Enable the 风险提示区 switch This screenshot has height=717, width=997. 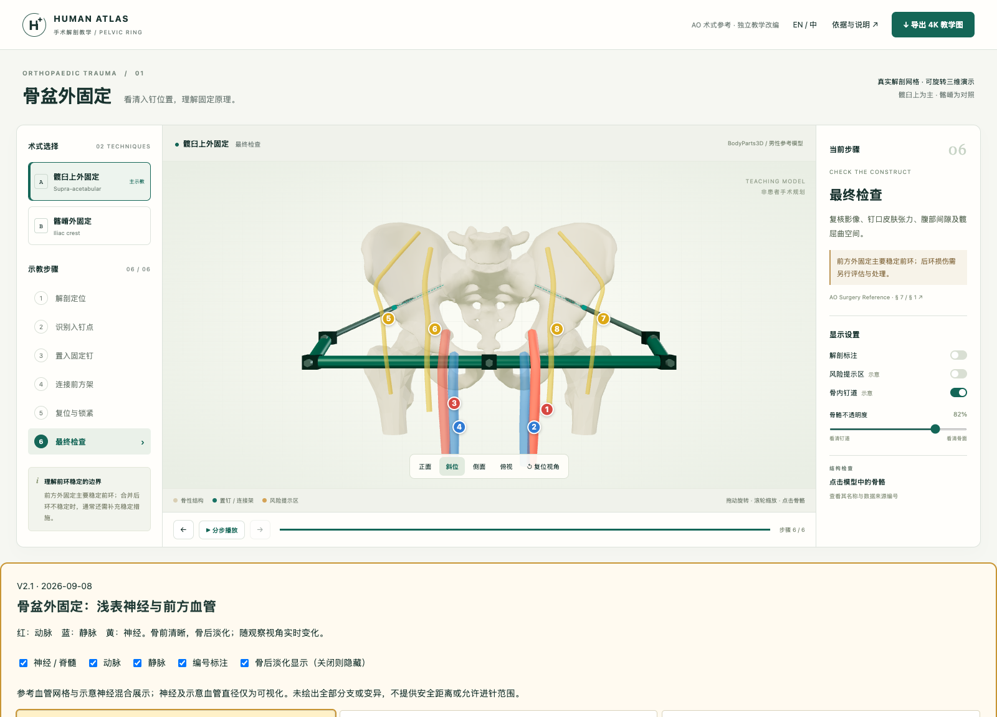pos(958,374)
